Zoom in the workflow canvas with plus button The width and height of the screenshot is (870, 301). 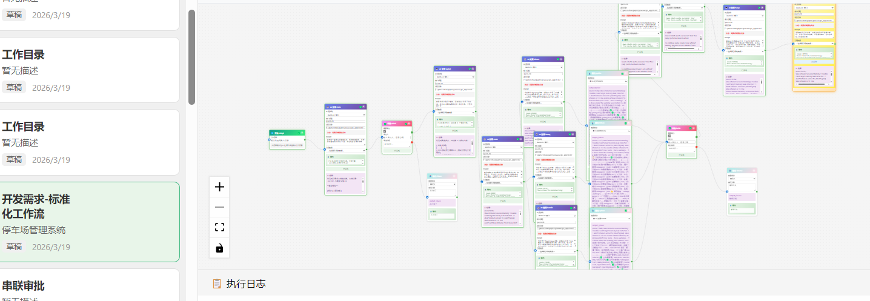coord(219,187)
